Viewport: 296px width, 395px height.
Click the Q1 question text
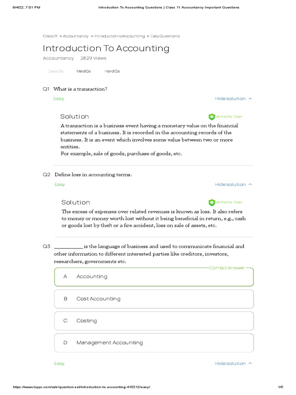tap(80, 89)
